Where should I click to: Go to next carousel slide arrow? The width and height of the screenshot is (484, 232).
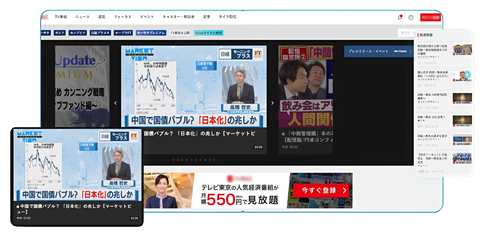[x=272, y=103]
